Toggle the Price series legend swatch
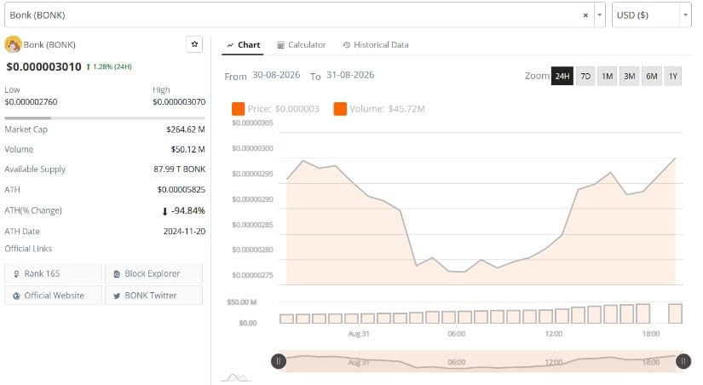This screenshot has width=703, height=385. pyautogui.click(x=238, y=108)
